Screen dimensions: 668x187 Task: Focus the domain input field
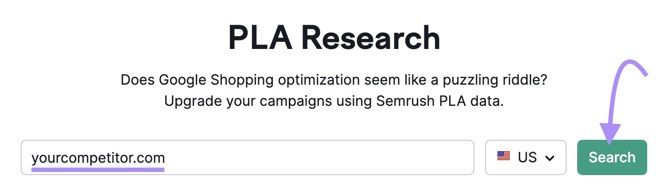(247, 157)
